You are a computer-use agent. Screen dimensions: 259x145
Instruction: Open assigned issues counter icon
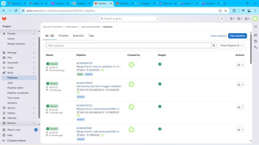(x=232, y=19)
